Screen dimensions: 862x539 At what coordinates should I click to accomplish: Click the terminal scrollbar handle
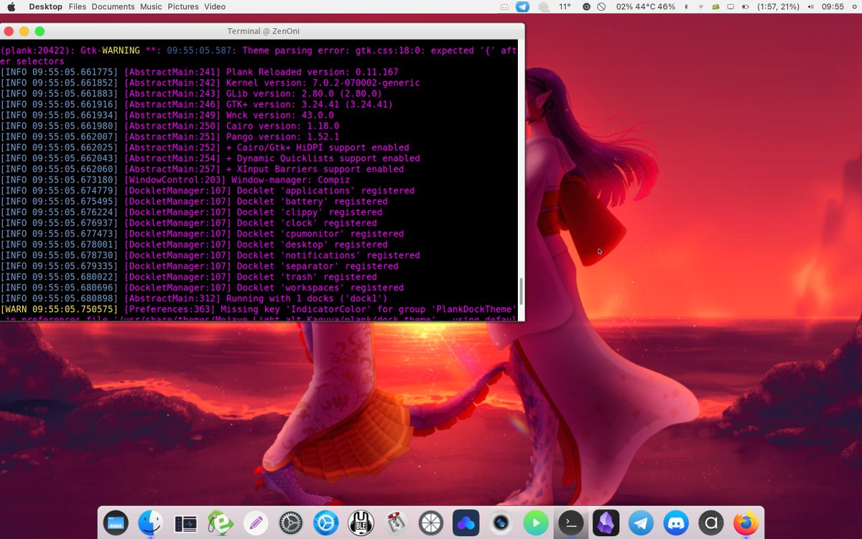click(522, 290)
